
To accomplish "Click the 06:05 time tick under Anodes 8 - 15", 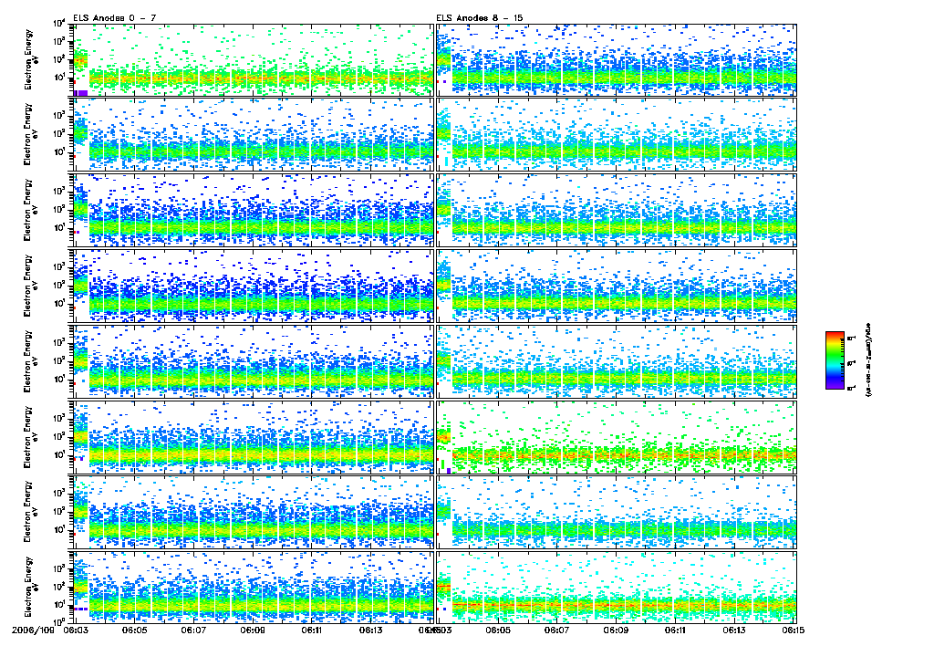I will (497, 630).
